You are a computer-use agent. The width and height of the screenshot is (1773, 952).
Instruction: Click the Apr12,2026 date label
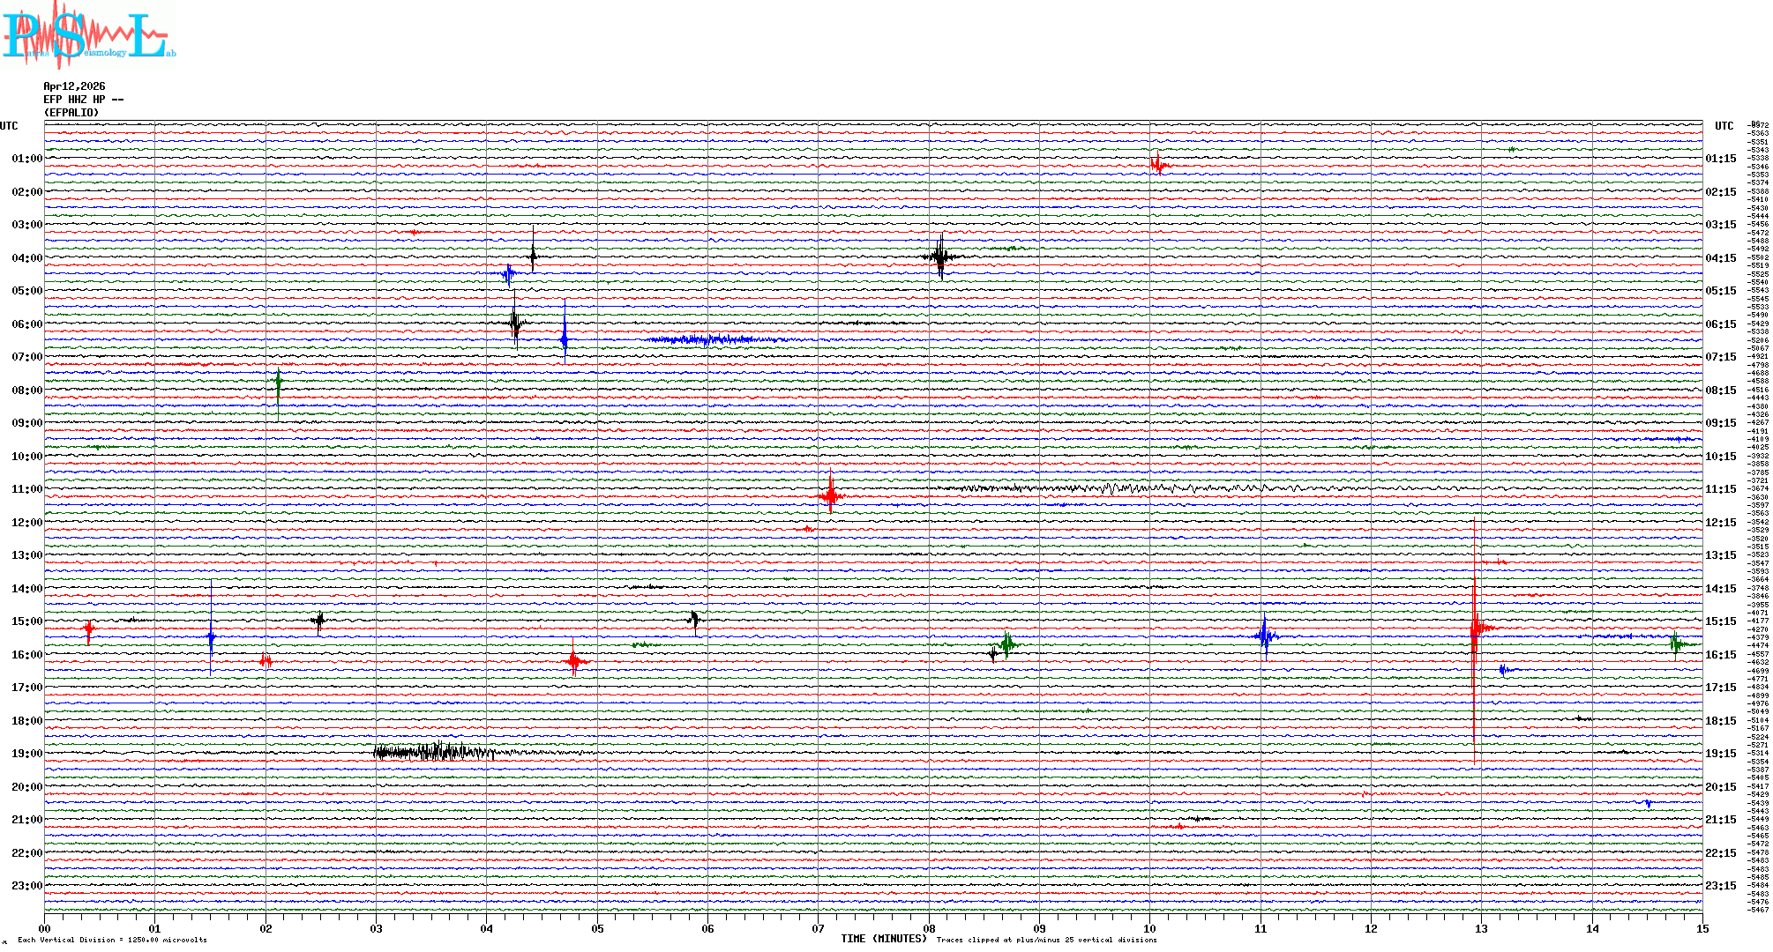coord(74,86)
